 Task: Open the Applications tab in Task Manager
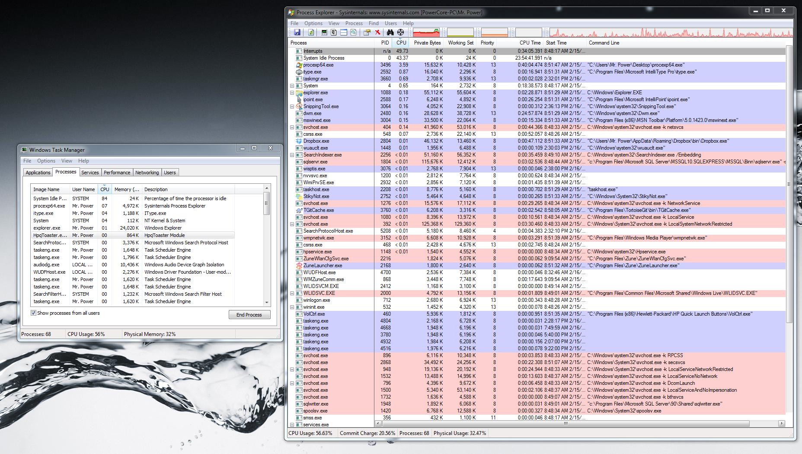point(38,173)
